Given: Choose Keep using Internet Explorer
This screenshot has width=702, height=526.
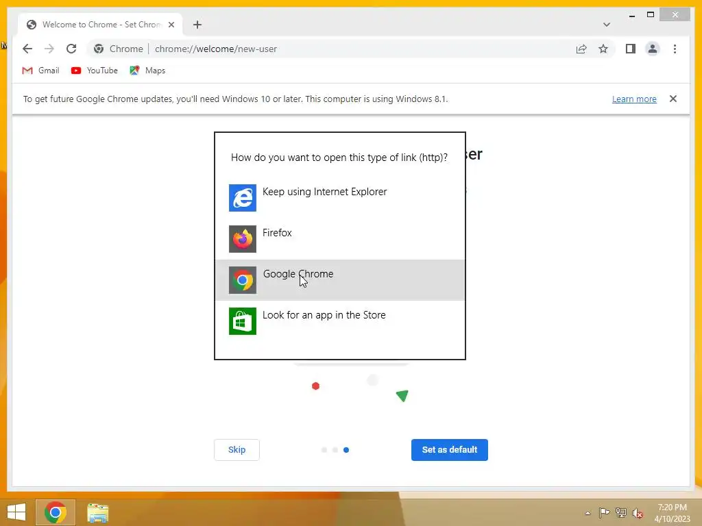Looking at the screenshot, I should [x=340, y=198].
